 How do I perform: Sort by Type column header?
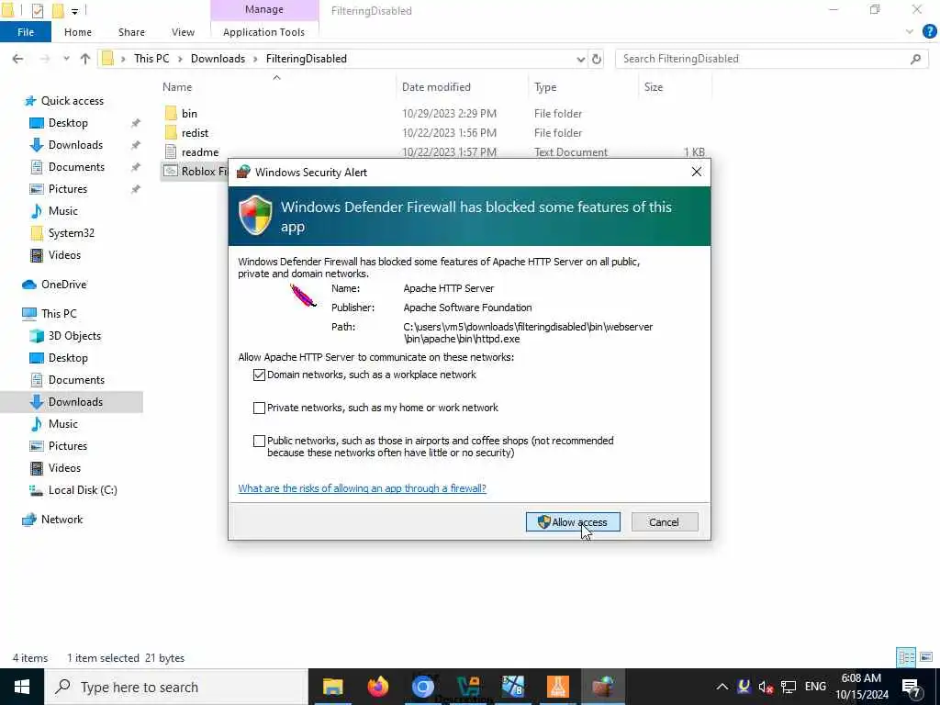point(545,87)
